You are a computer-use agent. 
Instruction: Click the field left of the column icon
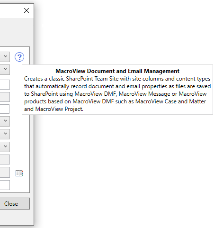pos(5,172)
